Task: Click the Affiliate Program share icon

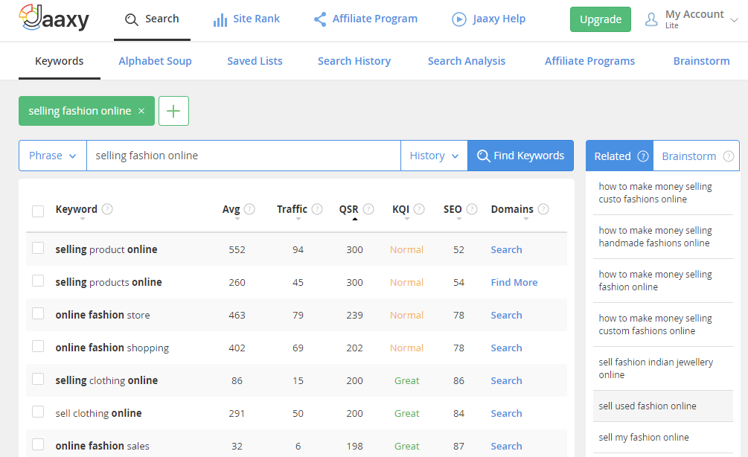Action: pos(320,19)
